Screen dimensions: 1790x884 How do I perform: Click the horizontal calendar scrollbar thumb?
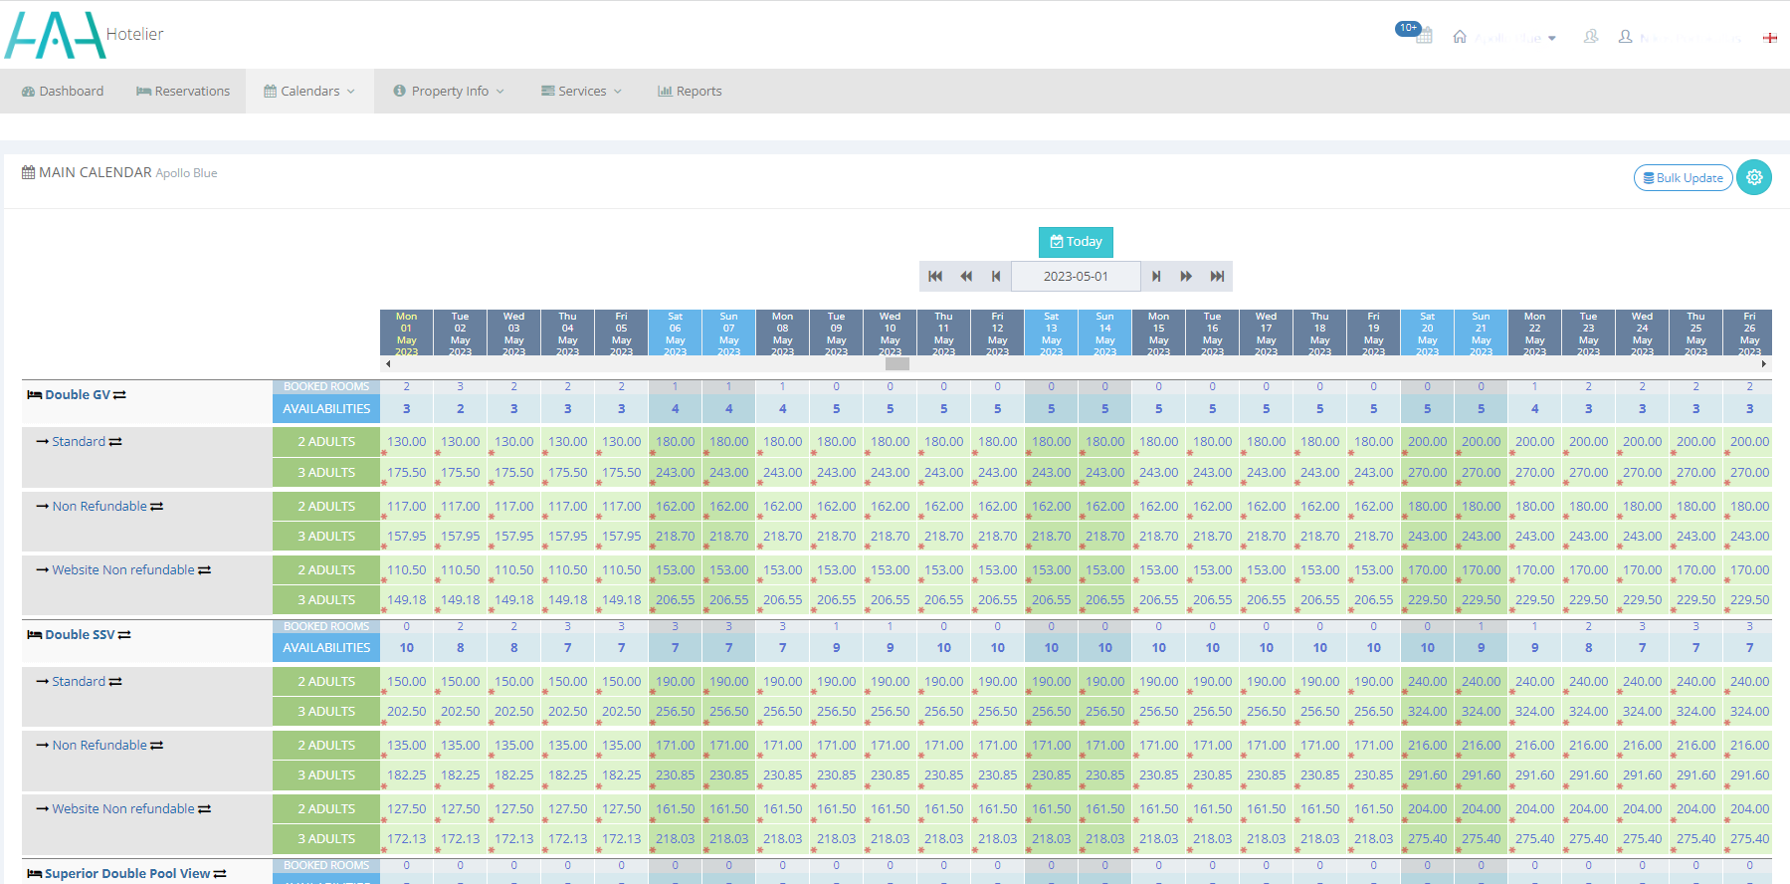[897, 363]
